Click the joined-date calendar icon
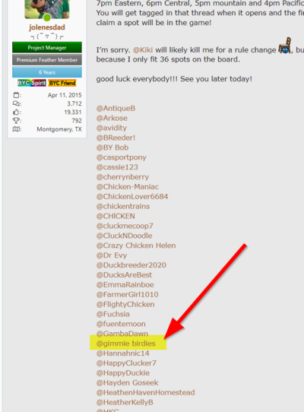The height and width of the screenshot is (412, 304). pyautogui.click(x=17, y=95)
